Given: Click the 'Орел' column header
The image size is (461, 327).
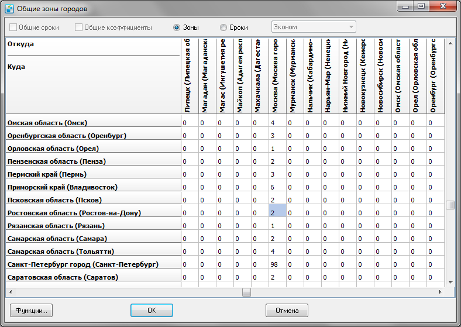Looking at the screenshot, I should [418, 76].
